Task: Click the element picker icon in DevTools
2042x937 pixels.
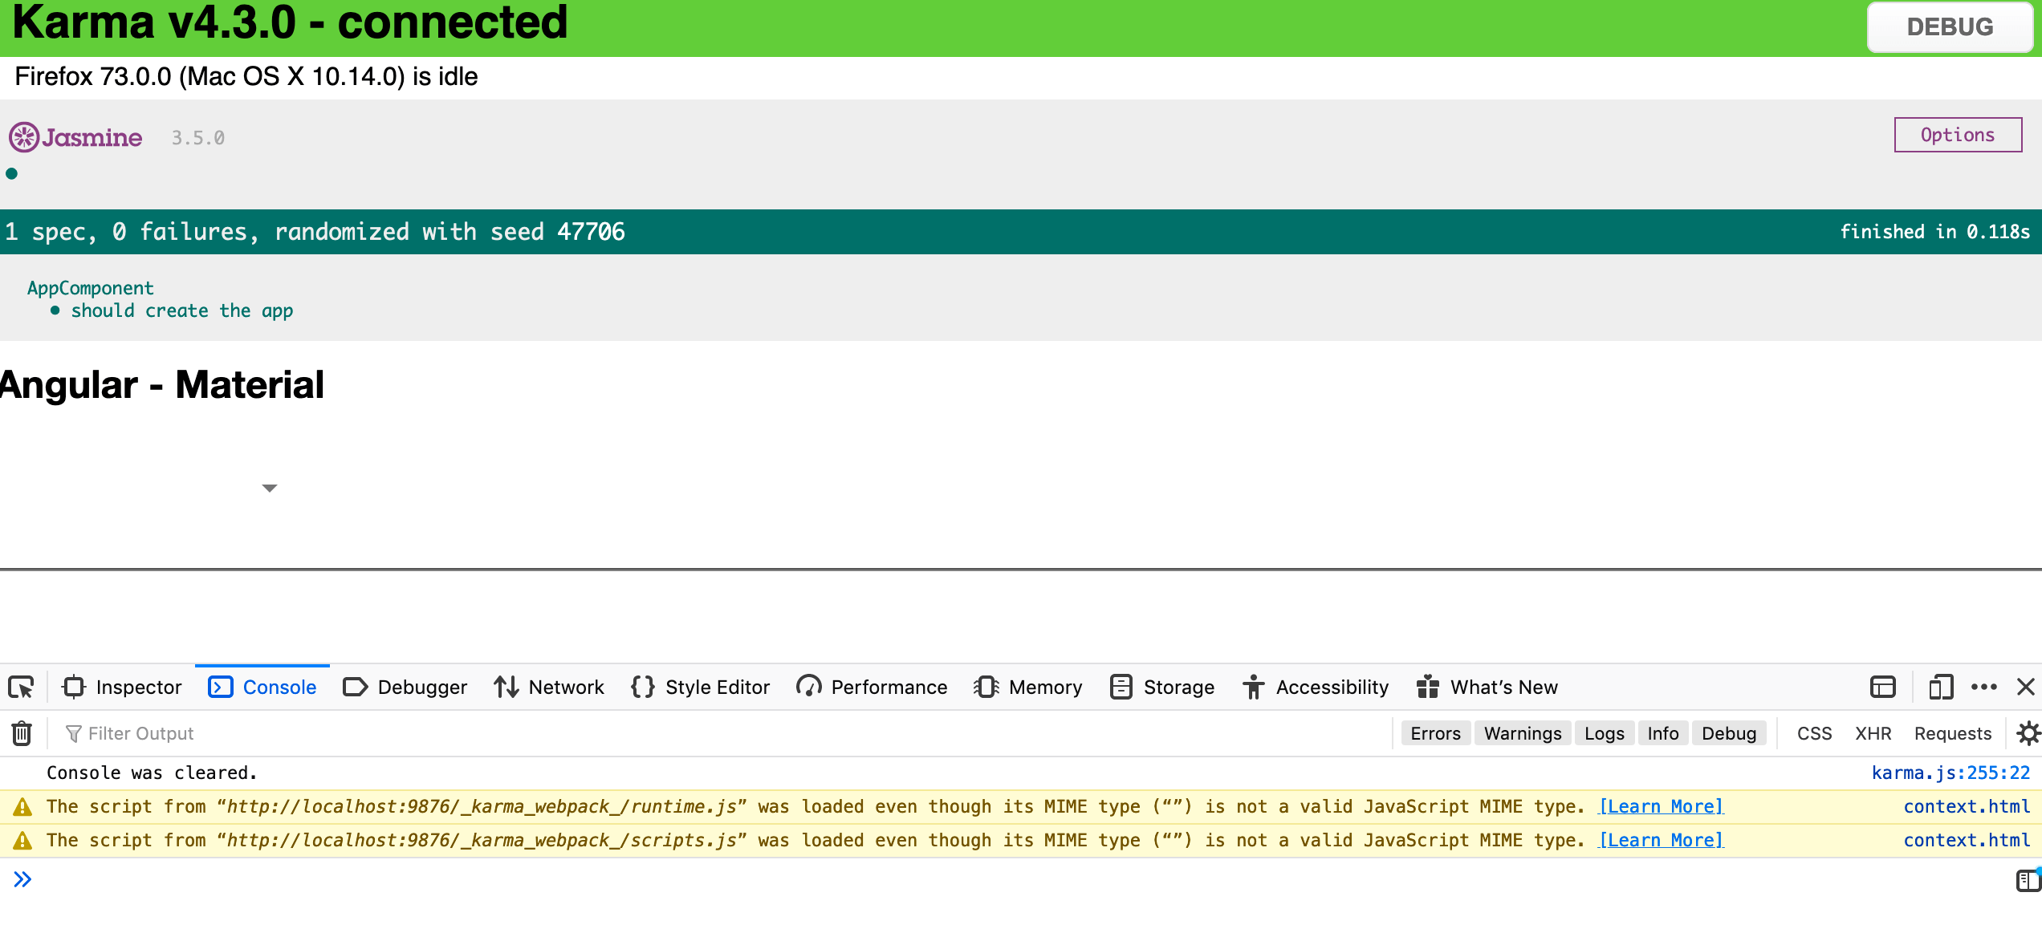Action: pyautogui.click(x=22, y=688)
